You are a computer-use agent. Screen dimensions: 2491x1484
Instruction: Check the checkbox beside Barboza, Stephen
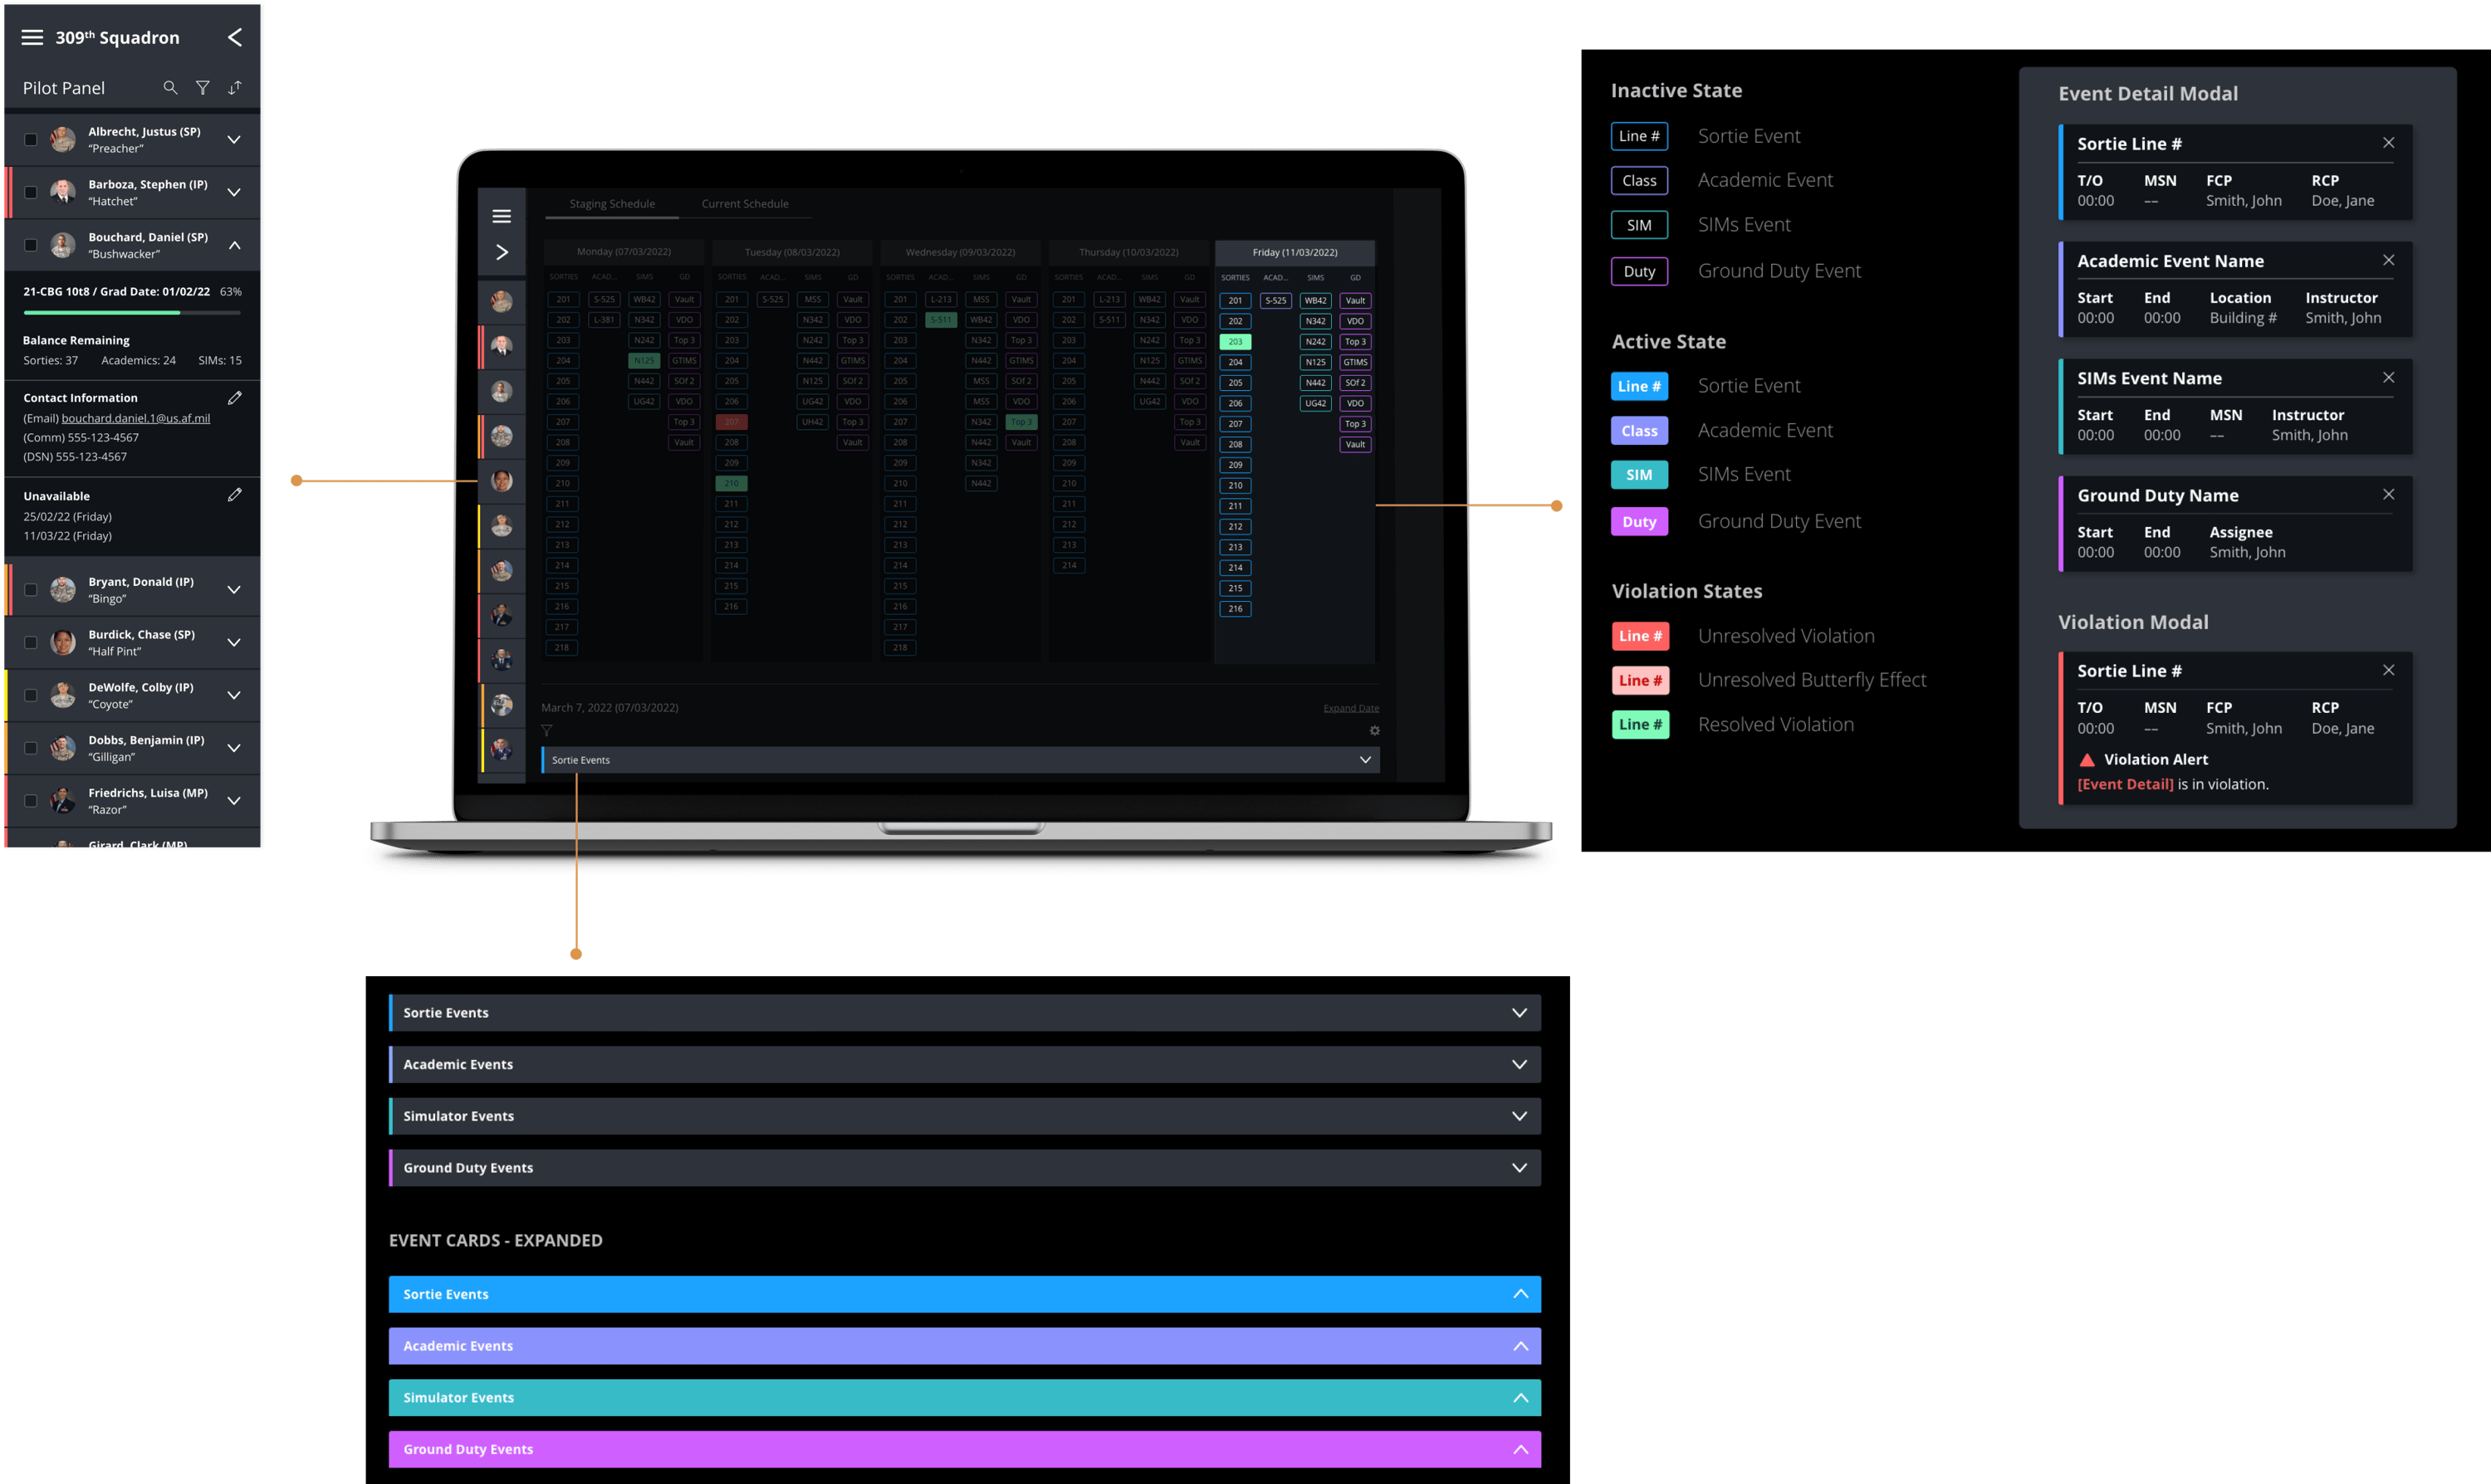[x=30, y=192]
